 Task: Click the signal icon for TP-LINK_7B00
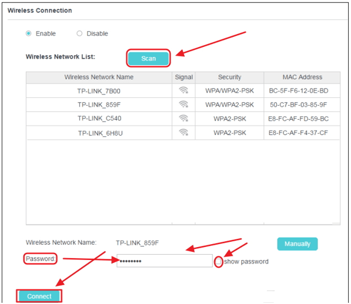pyautogui.click(x=183, y=90)
